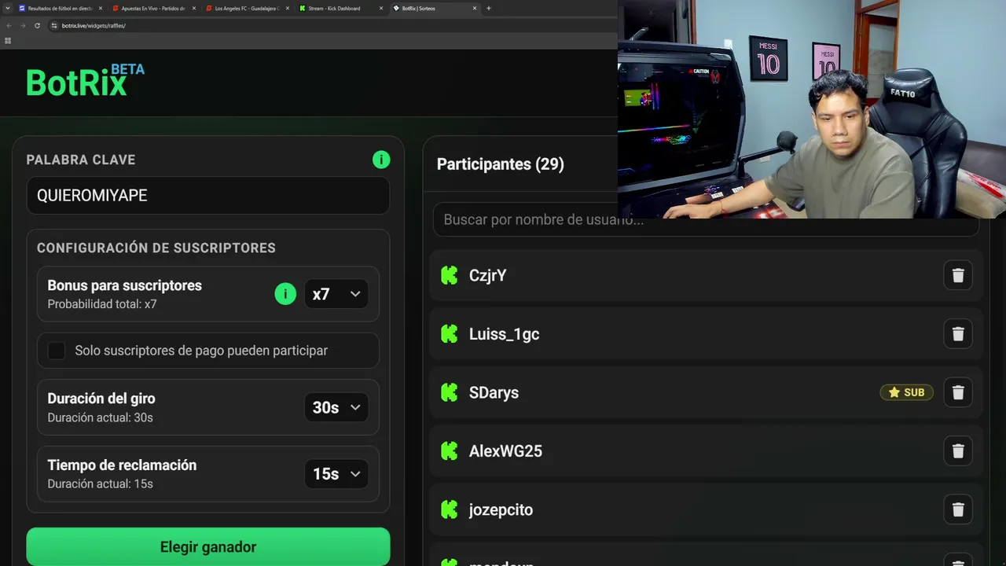Delete participant CzjrY
The width and height of the screenshot is (1006, 566).
click(958, 275)
